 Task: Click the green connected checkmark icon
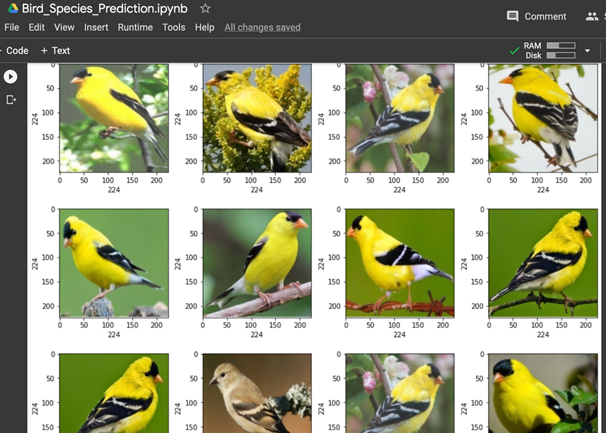[514, 51]
